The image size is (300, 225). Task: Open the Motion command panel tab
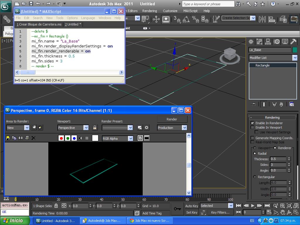[x=277, y=42]
